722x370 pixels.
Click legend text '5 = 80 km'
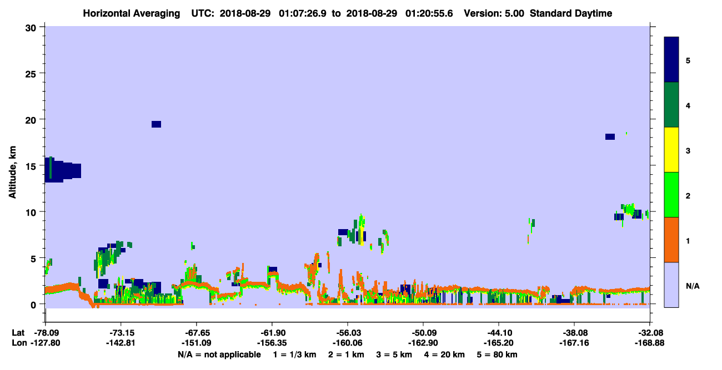pyautogui.click(x=498, y=354)
